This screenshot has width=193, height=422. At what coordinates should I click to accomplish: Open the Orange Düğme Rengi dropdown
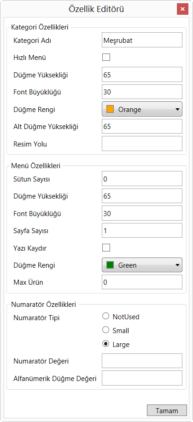(x=142, y=109)
